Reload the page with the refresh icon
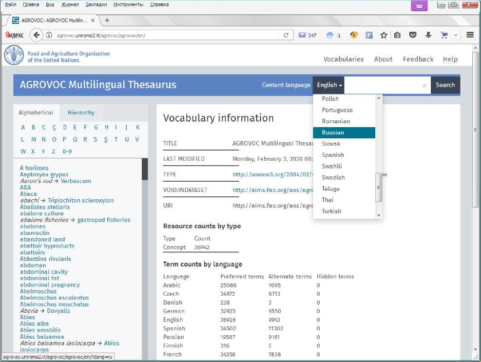The height and width of the screenshot is (362, 481). click(x=286, y=35)
